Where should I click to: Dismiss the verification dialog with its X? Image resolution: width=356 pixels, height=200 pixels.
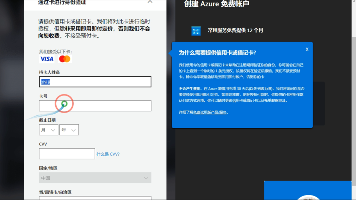point(150,2)
